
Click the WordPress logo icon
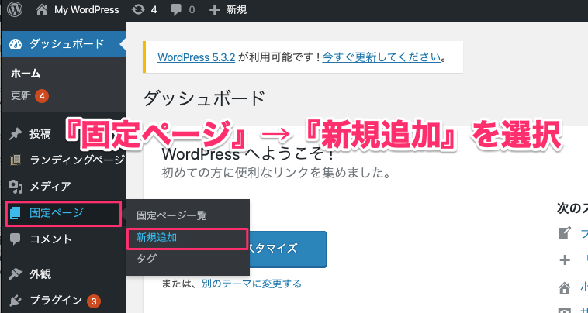(13, 11)
